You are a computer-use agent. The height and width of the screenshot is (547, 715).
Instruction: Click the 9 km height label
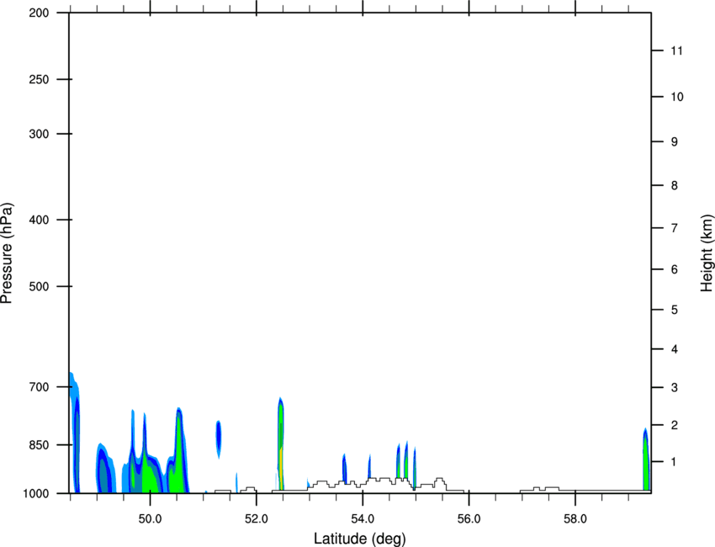675,142
